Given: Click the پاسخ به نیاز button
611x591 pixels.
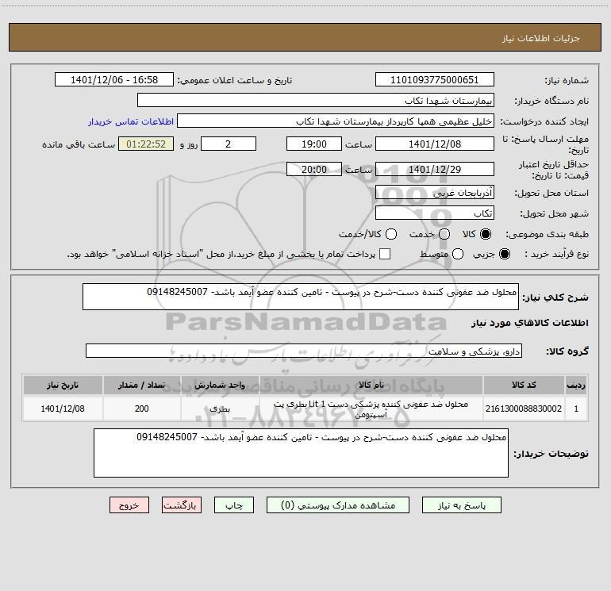Looking at the screenshot, I should [461, 505].
